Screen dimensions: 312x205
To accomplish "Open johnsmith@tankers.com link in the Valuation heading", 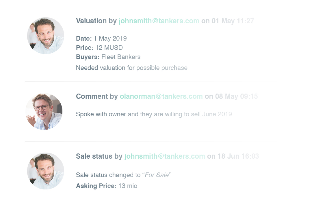I will click(159, 21).
